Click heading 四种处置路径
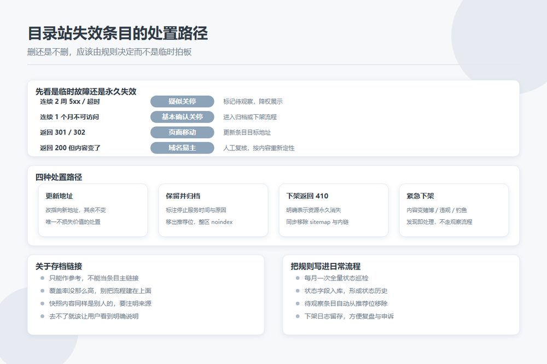The image size is (547, 364). (x=59, y=177)
